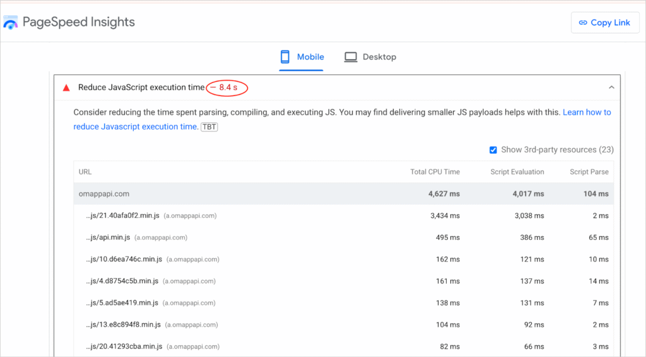Click the 495 ms CPU time cell
Viewport: 646px width, 357px height.
click(448, 237)
